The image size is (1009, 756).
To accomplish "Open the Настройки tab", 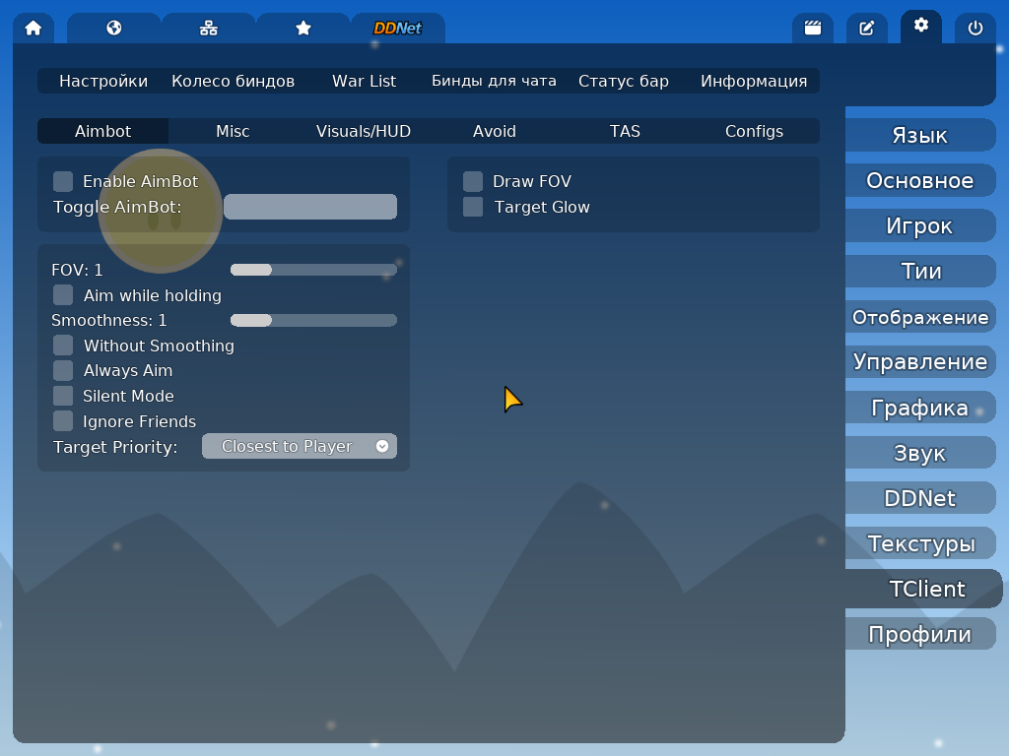I will (x=102, y=81).
